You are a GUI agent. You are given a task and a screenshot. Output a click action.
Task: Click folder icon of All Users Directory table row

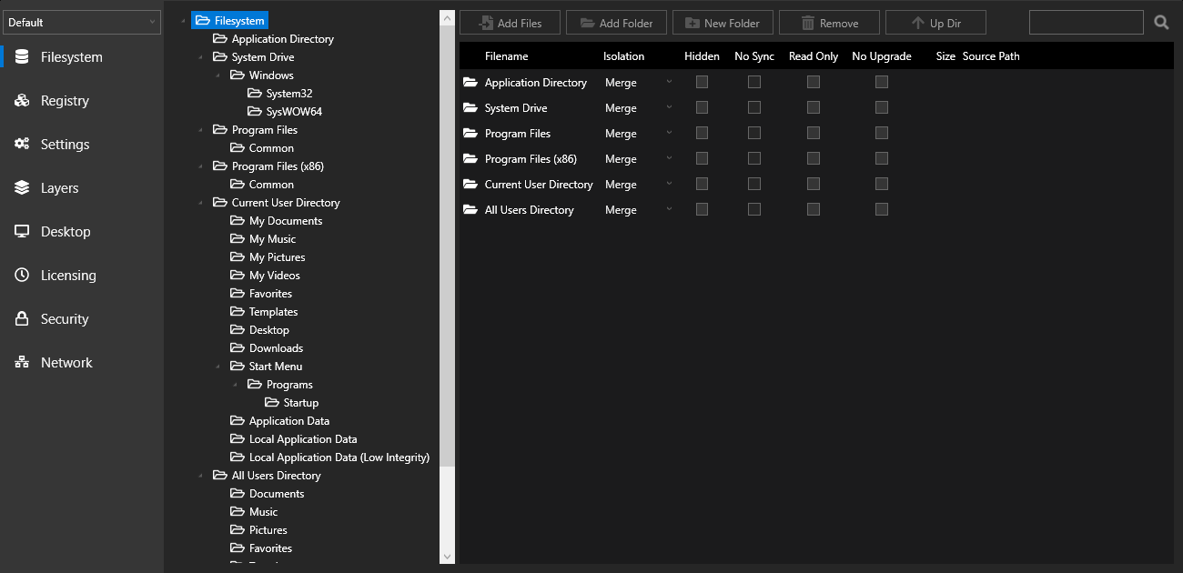[x=470, y=209]
